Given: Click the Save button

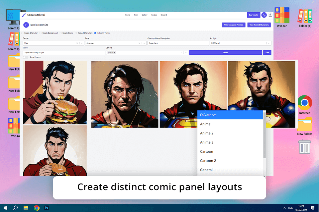Looking at the screenshot, I should click(267, 53).
